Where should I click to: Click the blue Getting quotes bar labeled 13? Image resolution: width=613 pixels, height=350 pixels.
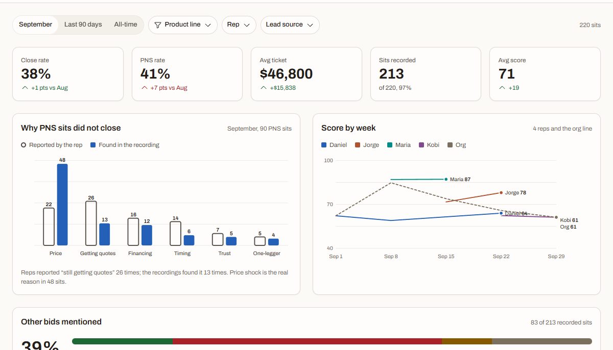104,234
